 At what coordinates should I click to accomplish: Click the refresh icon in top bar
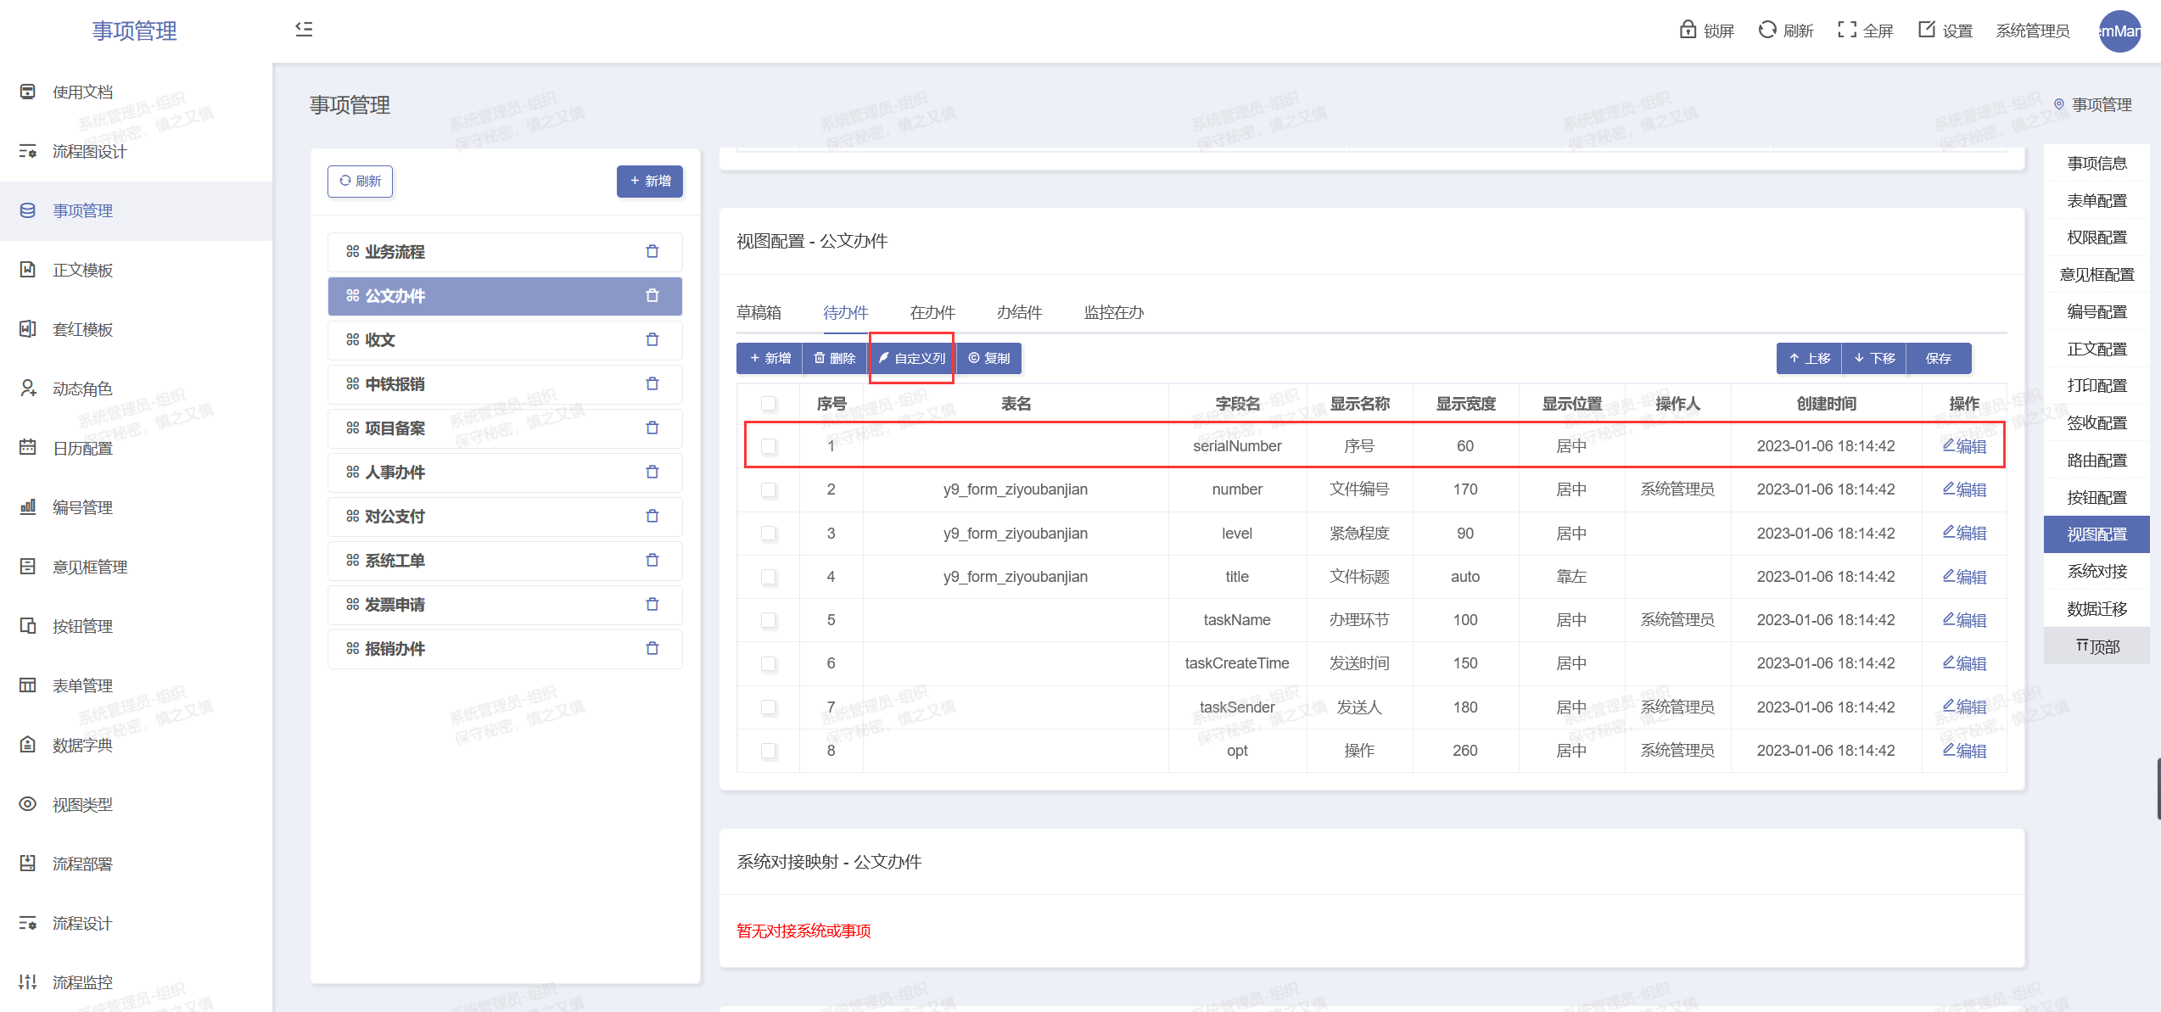(1767, 30)
